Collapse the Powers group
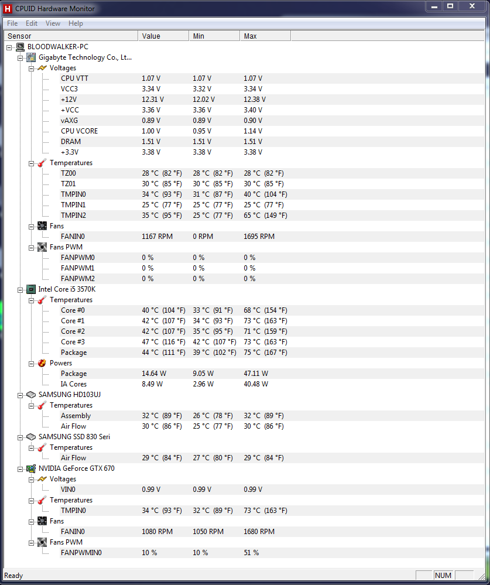 tap(32, 364)
